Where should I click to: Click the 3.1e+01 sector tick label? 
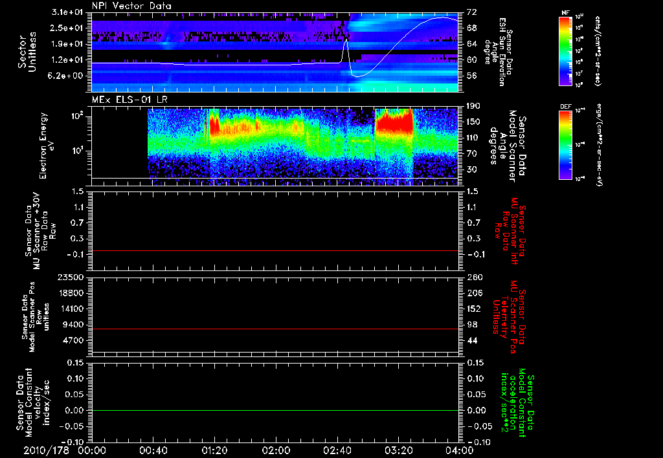(68, 12)
